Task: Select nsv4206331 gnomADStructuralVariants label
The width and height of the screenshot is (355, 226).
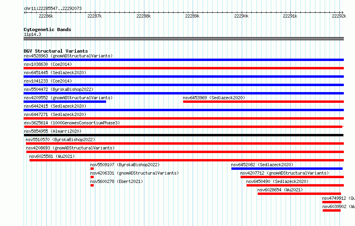Action: [134, 173]
